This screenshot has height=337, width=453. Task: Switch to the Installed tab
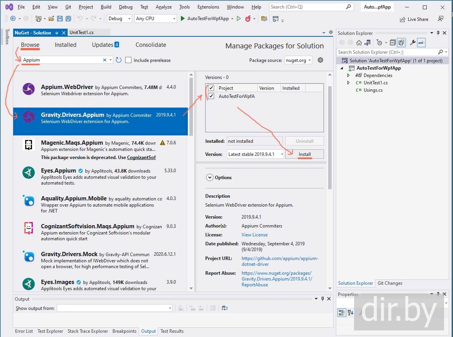65,45
